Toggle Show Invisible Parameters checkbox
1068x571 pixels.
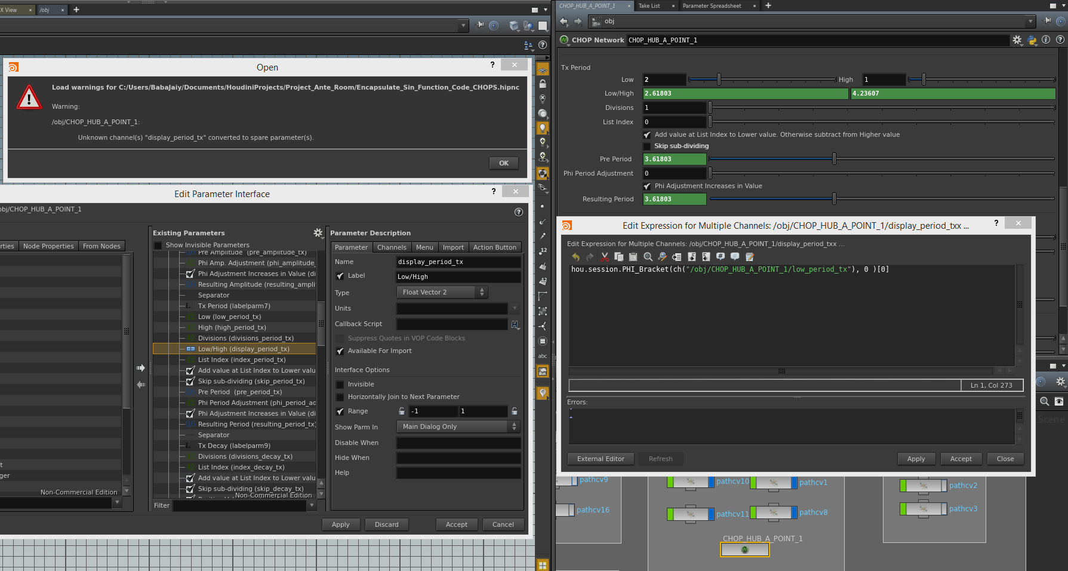click(x=158, y=245)
